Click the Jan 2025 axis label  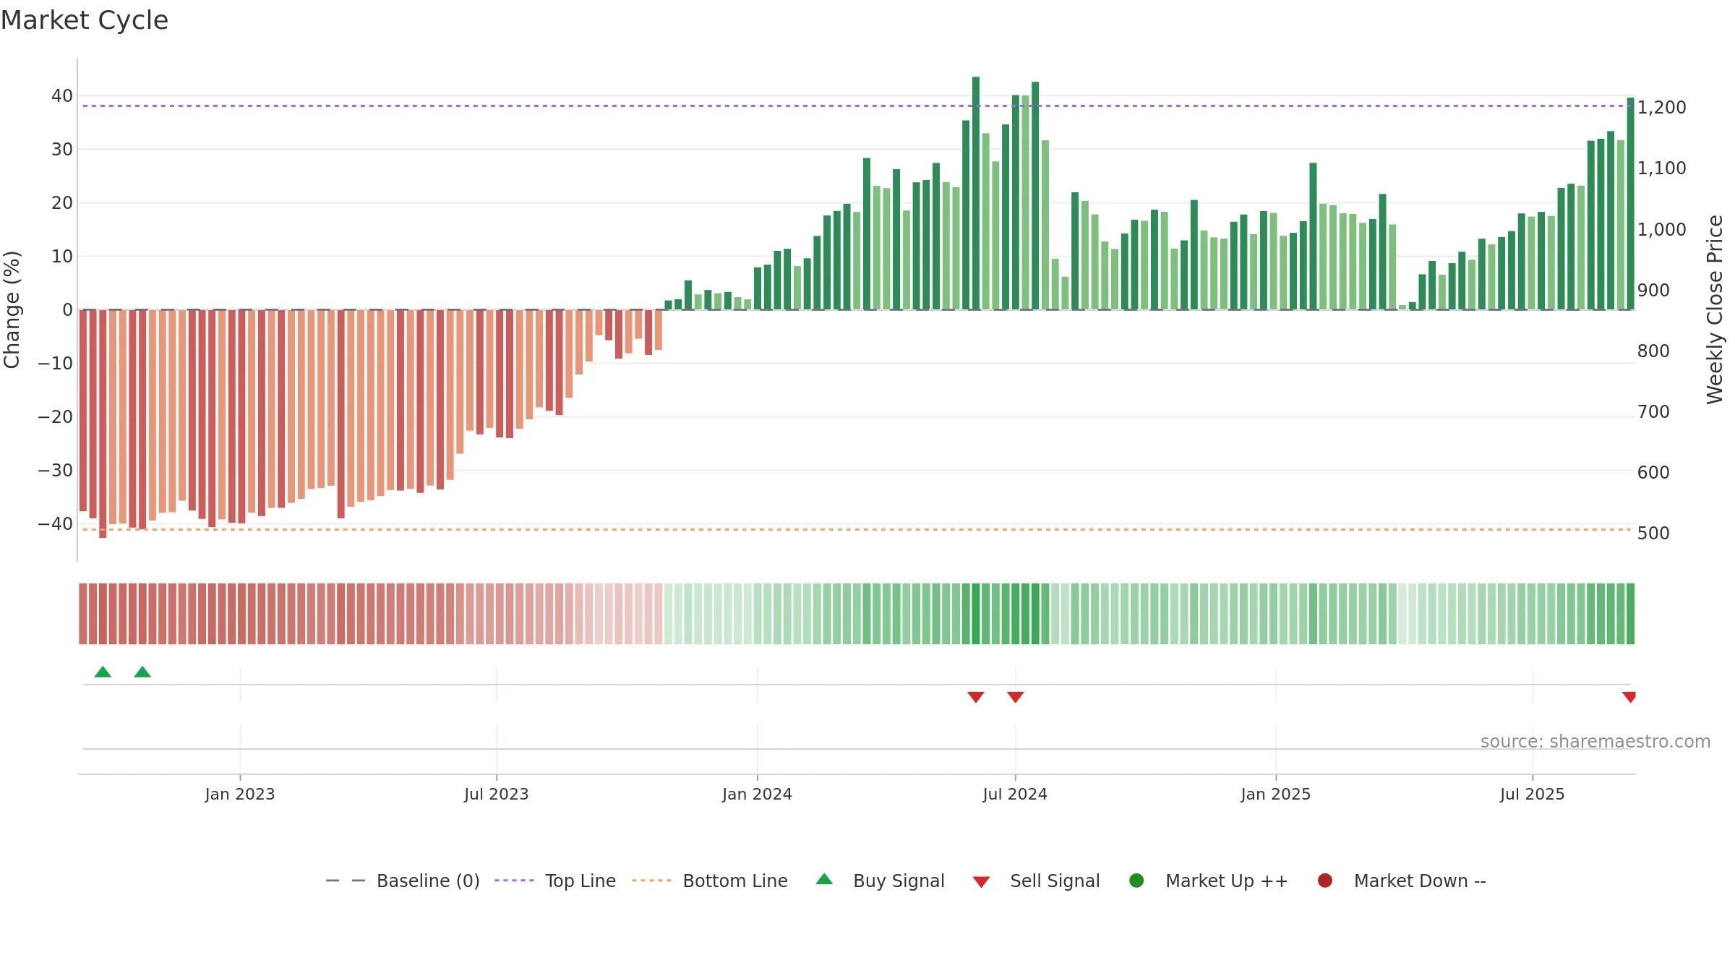coord(1276,794)
